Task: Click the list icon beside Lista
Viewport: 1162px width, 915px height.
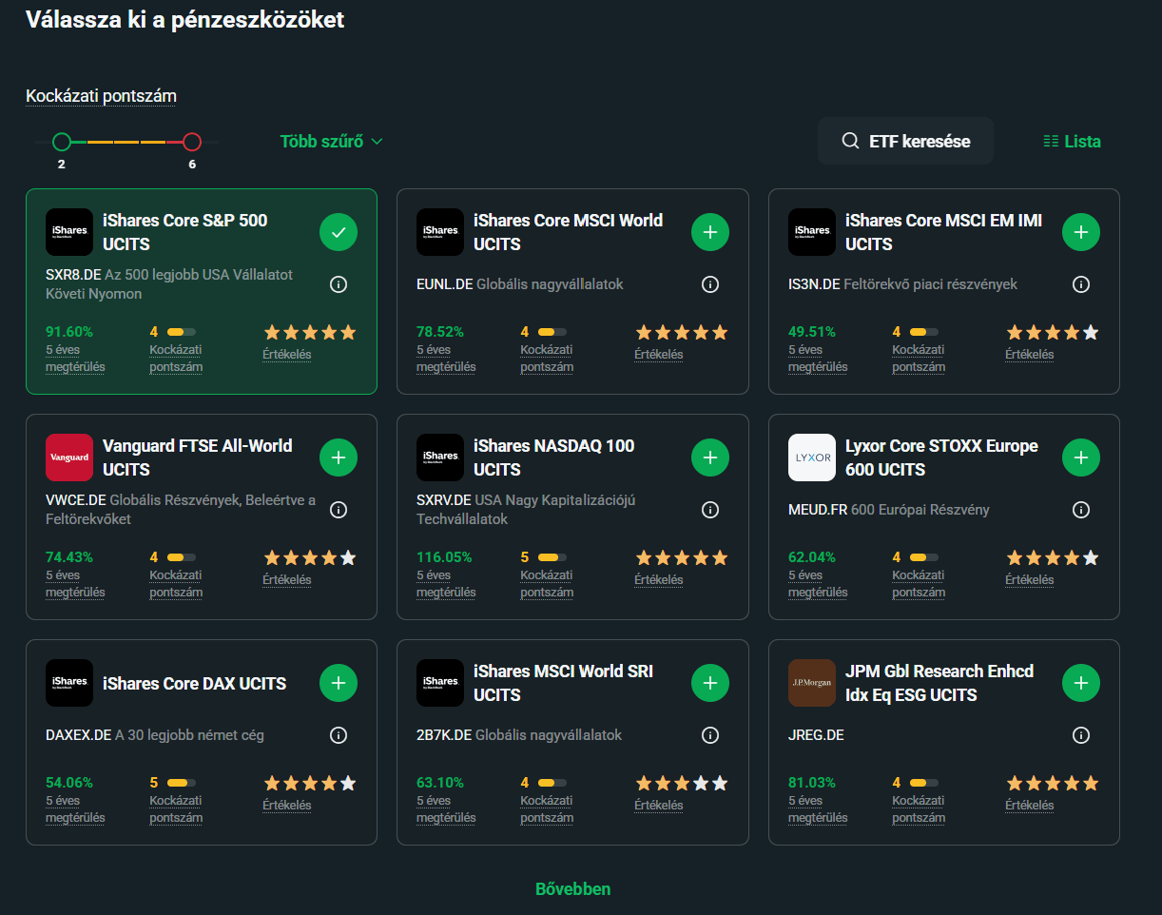Action: (1051, 141)
